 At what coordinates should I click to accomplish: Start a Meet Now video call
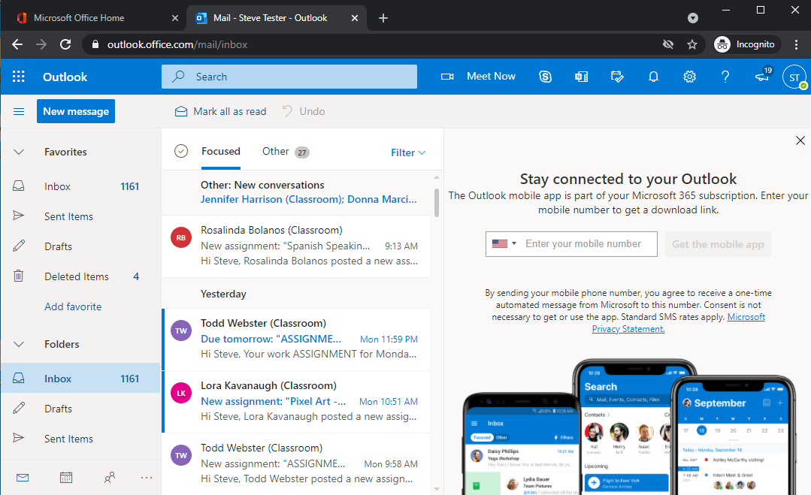478,77
